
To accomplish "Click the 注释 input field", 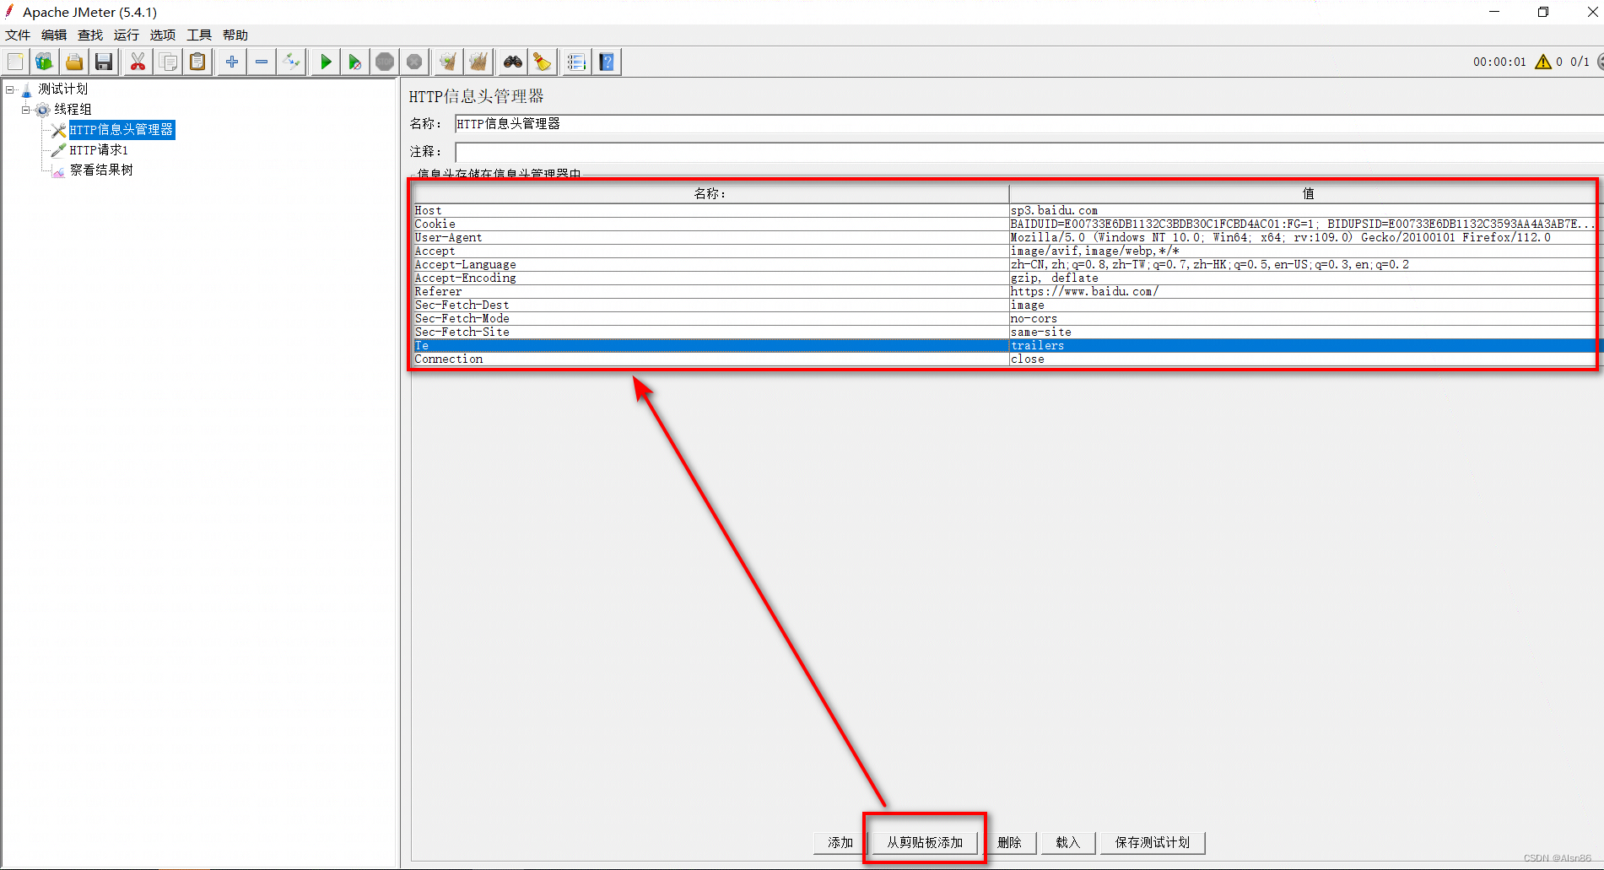I will point(1029,152).
